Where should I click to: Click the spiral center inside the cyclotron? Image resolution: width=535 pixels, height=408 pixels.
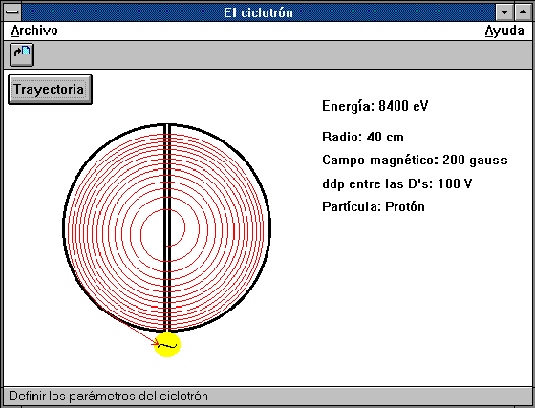coord(167,227)
